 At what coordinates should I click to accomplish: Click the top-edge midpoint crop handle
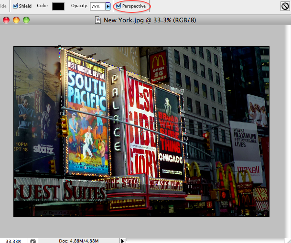click(x=120, y=69)
